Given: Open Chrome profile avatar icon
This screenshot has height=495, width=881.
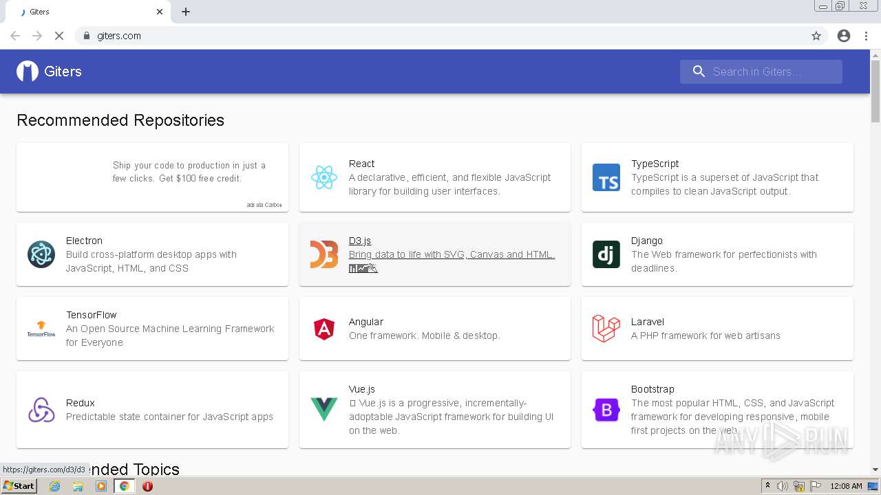Looking at the screenshot, I should (x=844, y=36).
